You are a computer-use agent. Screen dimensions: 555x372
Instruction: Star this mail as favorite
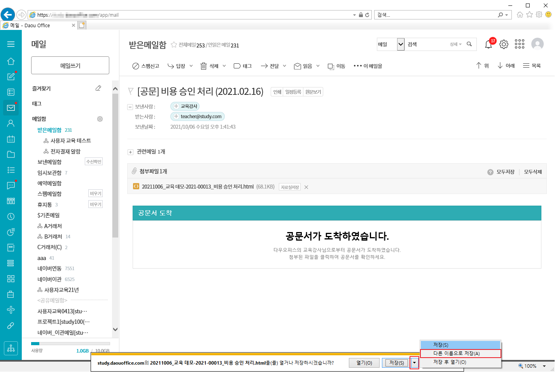click(x=174, y=45)
